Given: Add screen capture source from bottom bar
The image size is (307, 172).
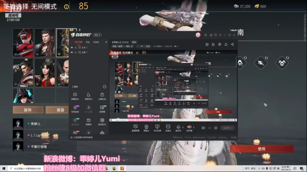Looking at the screenshot, I should point(135,128).
